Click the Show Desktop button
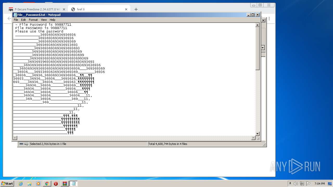333x187 pixels. point(330,184)
